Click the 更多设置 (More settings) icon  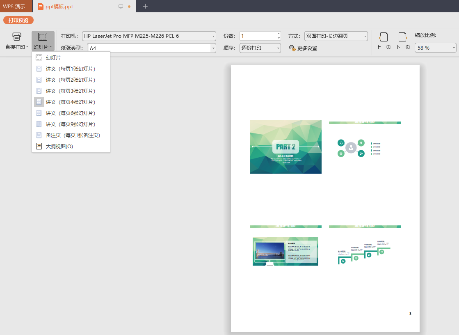tap(292, 48)
